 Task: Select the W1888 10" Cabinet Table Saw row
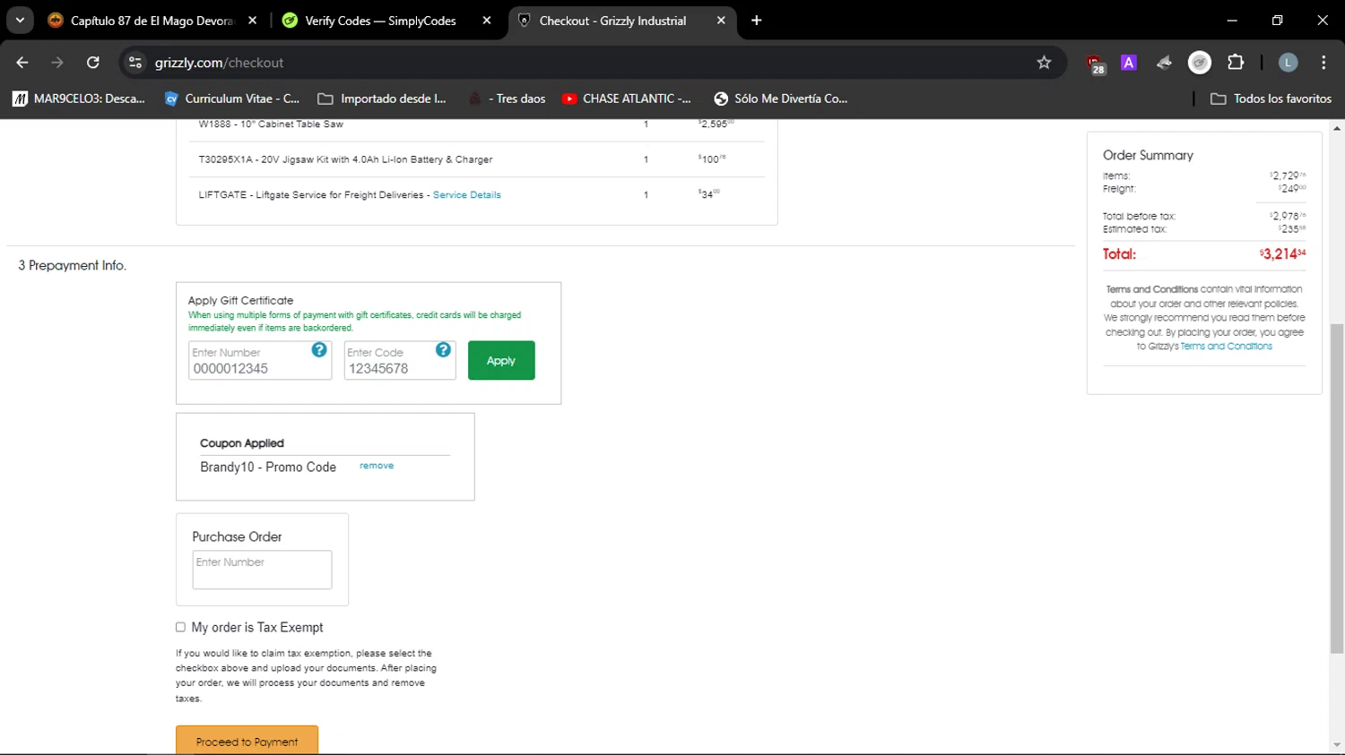tap(477, 124)
